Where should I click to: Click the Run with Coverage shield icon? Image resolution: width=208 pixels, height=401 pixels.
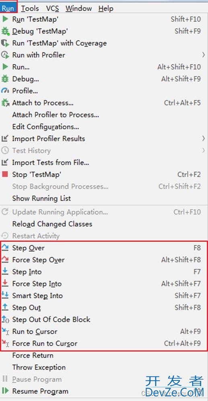click(x=5, y=43)
